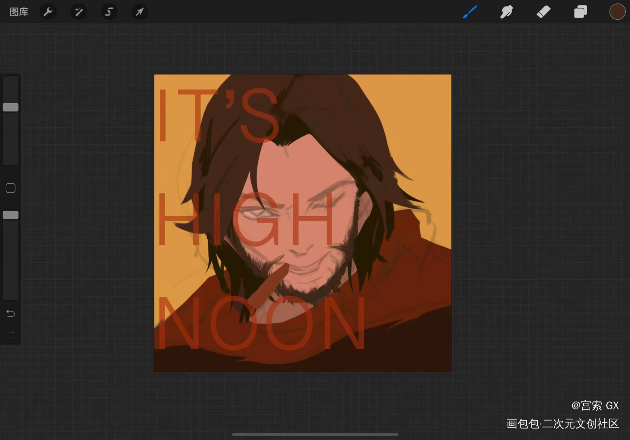Open the Actions wrench menu
The width and height of the screenshot is (630, 440).
(x=48, y=12)
